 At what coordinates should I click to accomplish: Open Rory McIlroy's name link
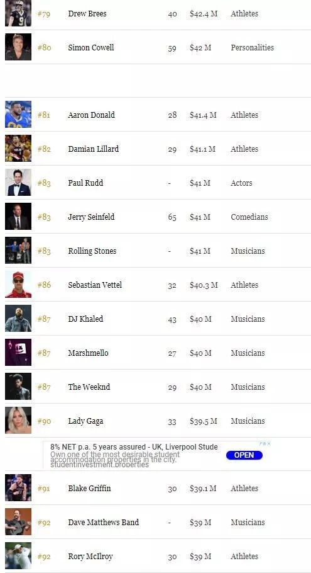tap(90, 557)
